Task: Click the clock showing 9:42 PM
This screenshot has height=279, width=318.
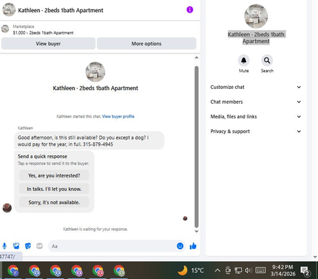Action: tap(283, 270)
